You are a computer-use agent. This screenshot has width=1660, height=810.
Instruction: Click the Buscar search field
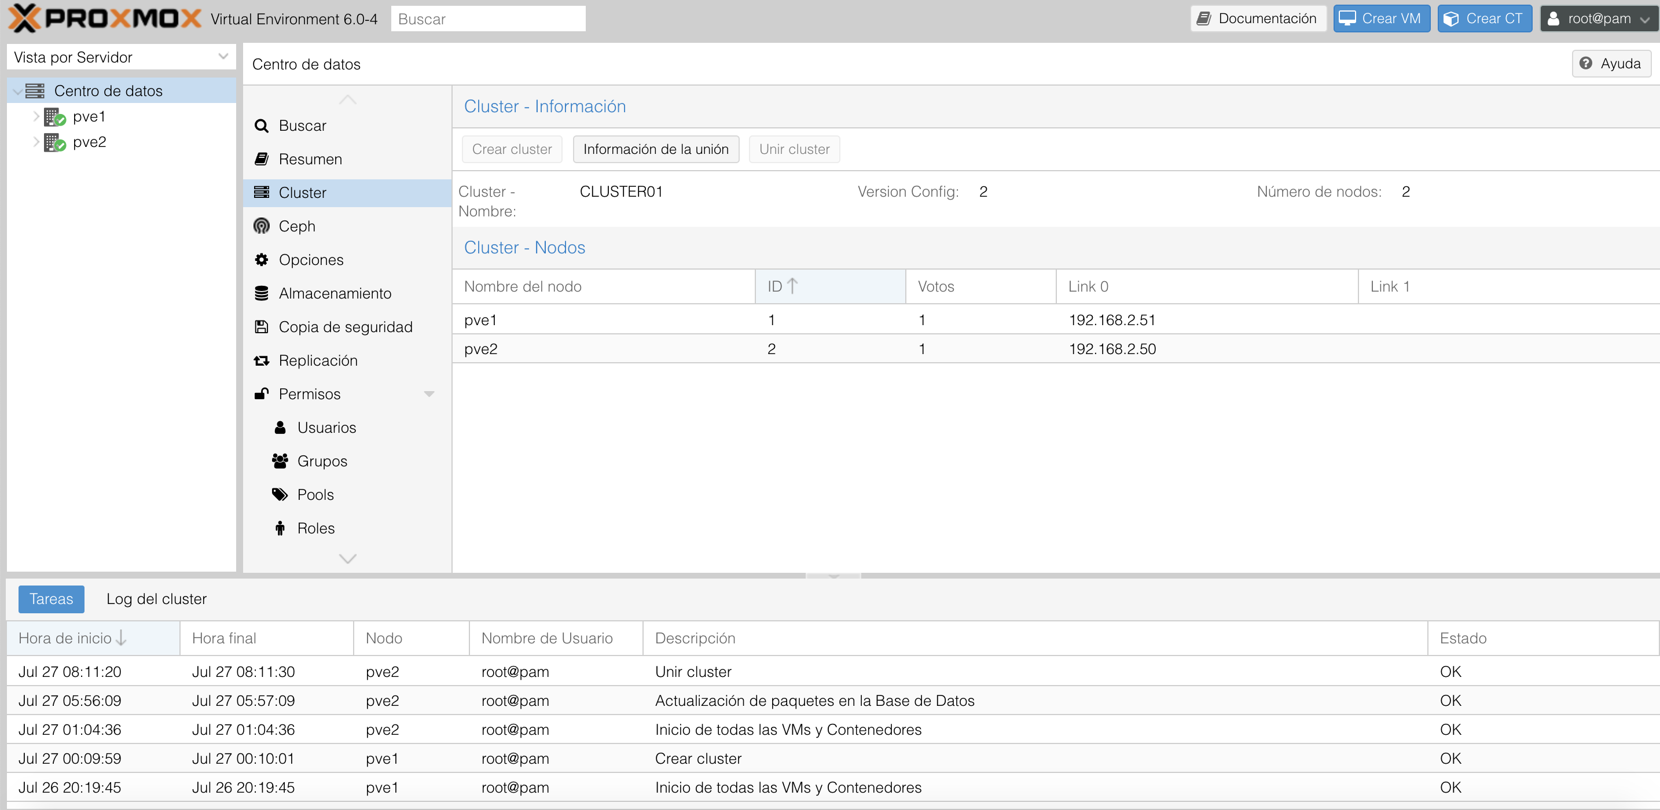[488, 19]
